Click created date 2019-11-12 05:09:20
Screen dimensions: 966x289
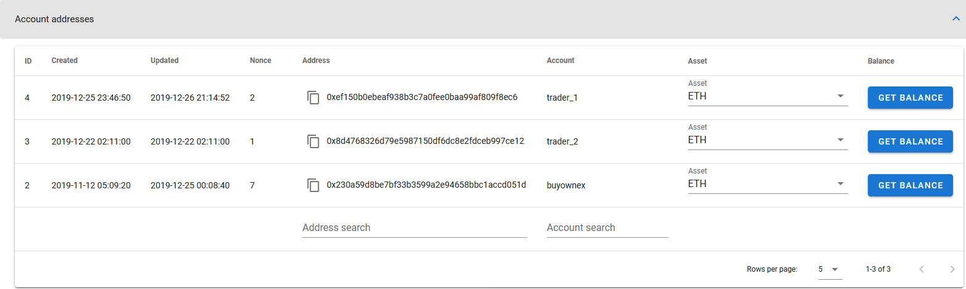pyautogui.click(x=91, y=185)
